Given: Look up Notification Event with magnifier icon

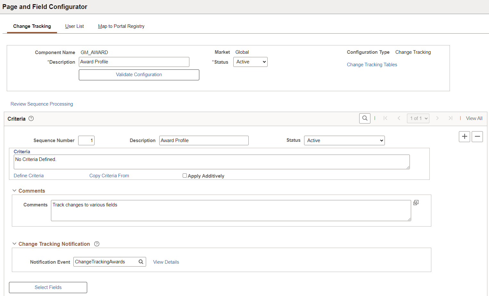Looking at the screenshot, I should [141, 261].
